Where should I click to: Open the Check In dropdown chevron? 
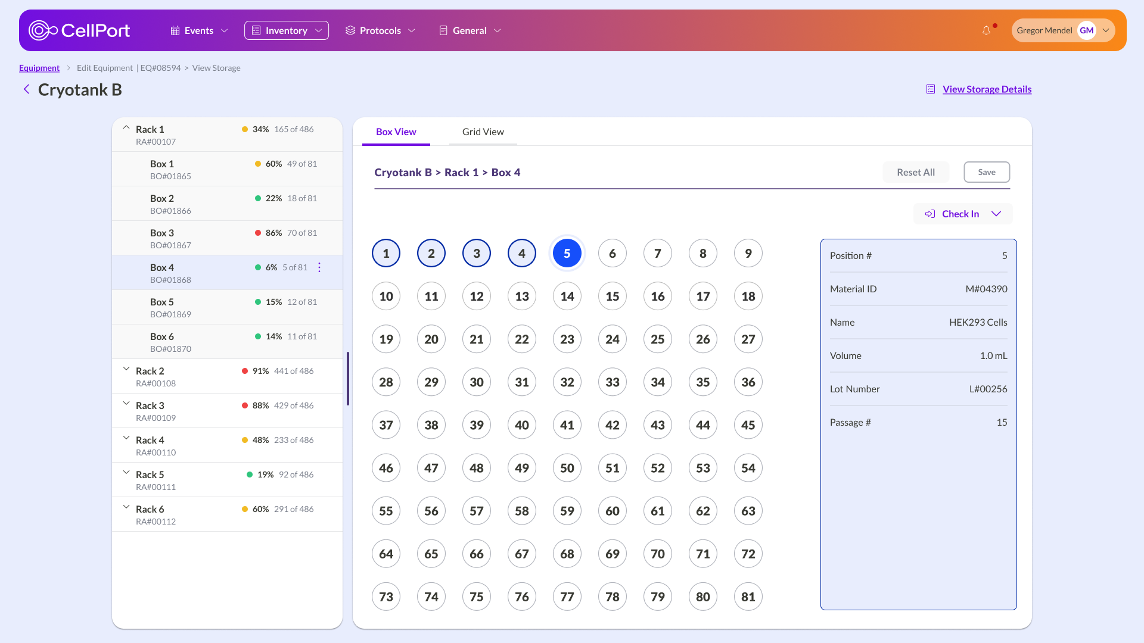[x=996, y=214]
